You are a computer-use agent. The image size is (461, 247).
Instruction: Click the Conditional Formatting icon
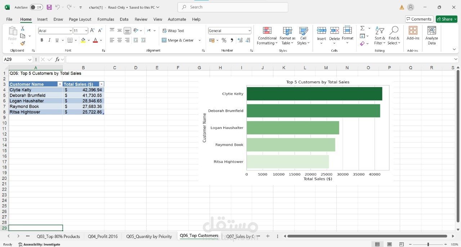tap(267, 36)
